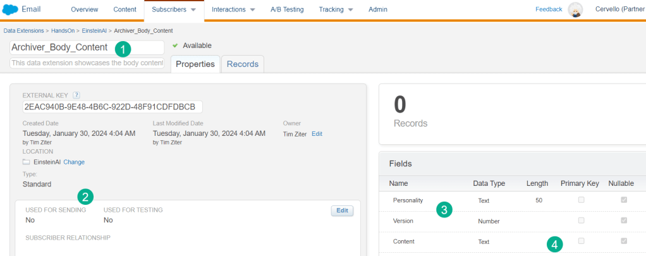The image size is (646, 256).
Task: Toggle Primary Key checkbox for Personality field
Action: click(581, 200)
